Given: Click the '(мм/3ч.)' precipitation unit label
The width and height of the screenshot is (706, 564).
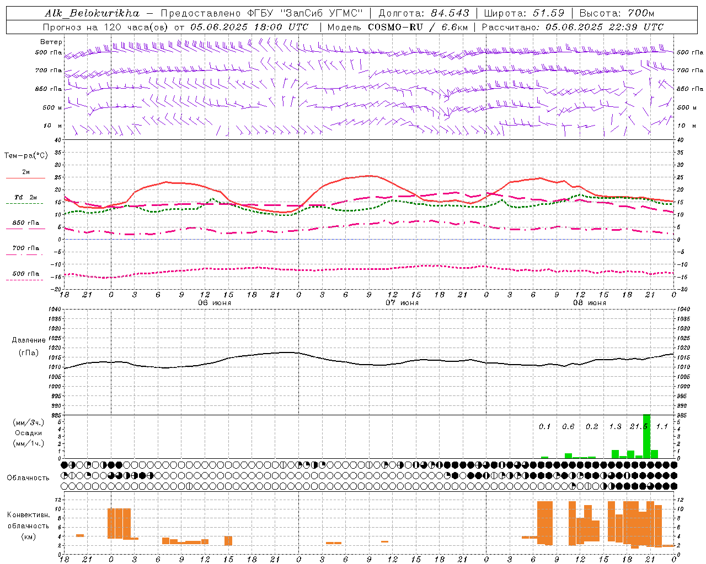Looking at the screenshot, I should [x=29, y=423].
